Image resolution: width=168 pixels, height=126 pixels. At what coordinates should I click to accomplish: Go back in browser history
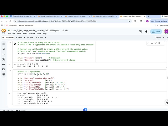click(2, 21)
